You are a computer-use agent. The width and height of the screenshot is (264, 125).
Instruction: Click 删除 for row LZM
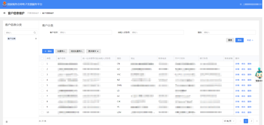click(249, 112)
